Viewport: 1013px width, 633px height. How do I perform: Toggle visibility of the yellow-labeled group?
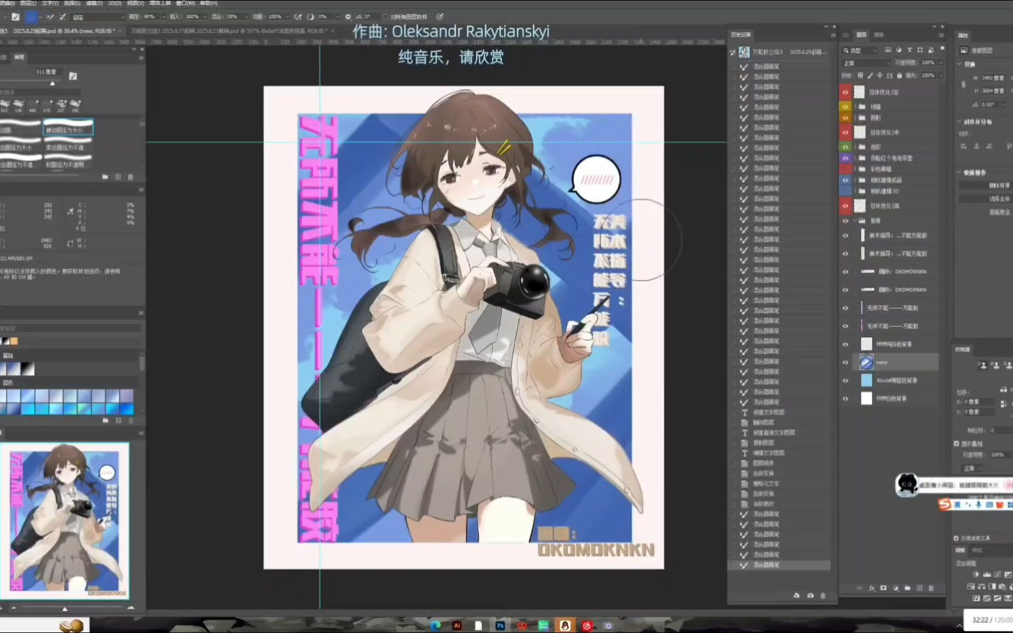[845, 107]
